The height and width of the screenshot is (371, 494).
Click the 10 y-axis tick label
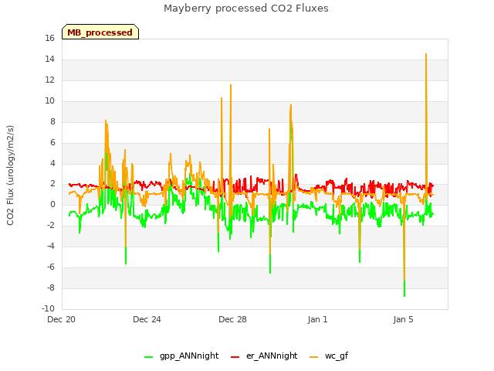pos(49,101)
